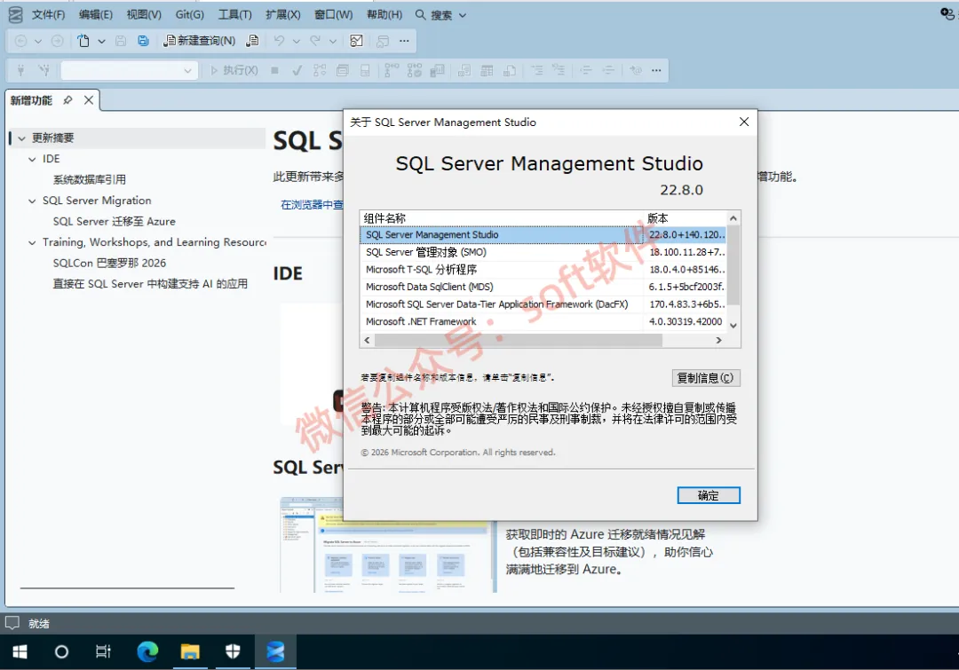Select Results to Grid icon
Screen dimensions: 959x670
pyautogui.click(x=487, y=70)
